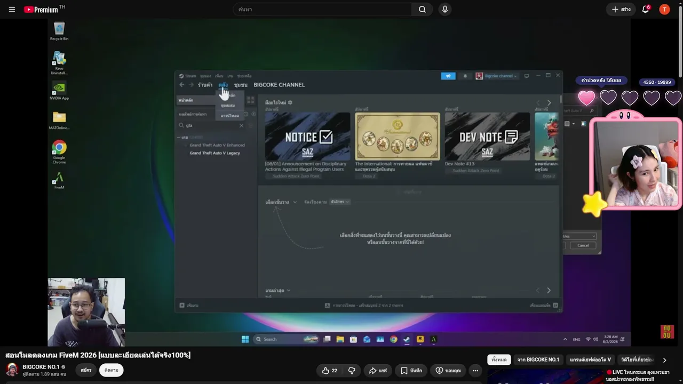
Task: Show more filter chips with right chevron
Action: click(x=664, y=360)
